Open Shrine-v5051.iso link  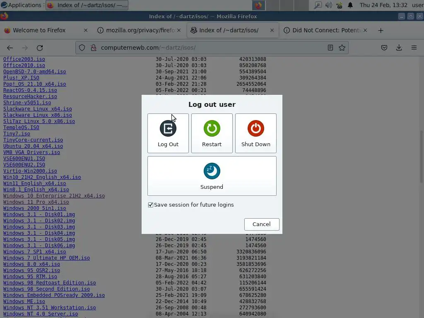27,103
